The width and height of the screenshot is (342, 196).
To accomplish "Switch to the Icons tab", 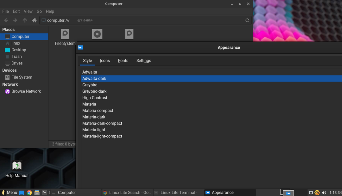I will coord(105,60).
